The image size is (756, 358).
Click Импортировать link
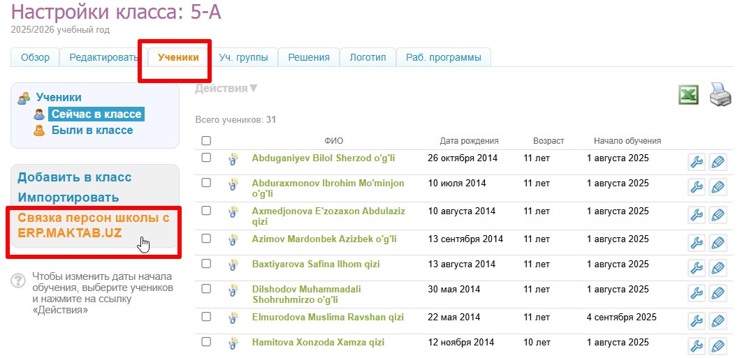68,197
